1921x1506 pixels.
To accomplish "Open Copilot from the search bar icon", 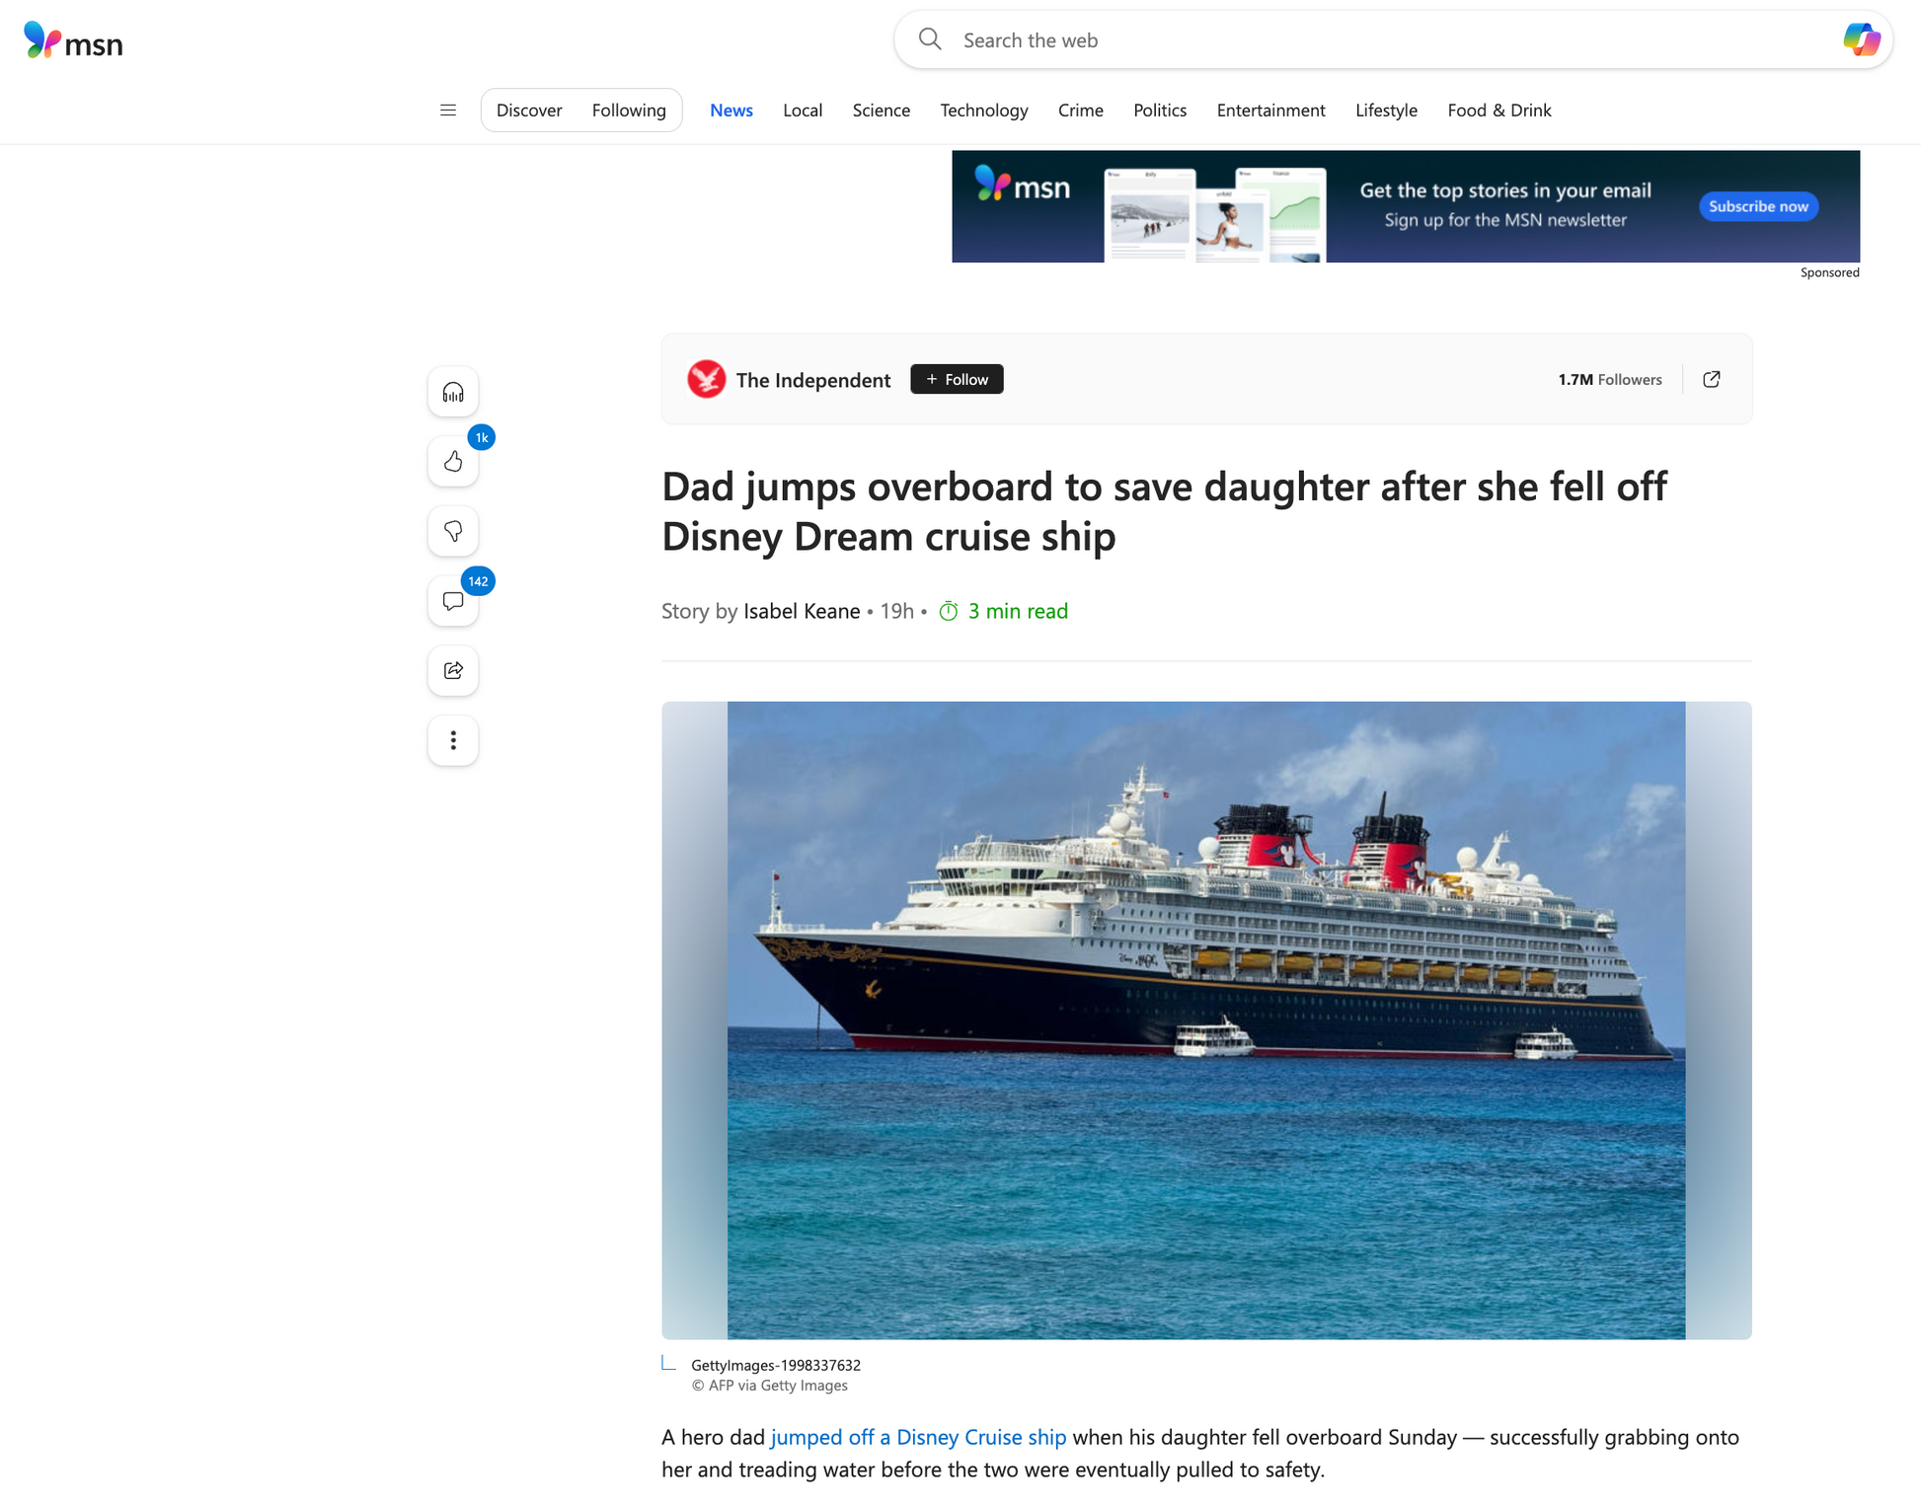I will click(1861, 39).
